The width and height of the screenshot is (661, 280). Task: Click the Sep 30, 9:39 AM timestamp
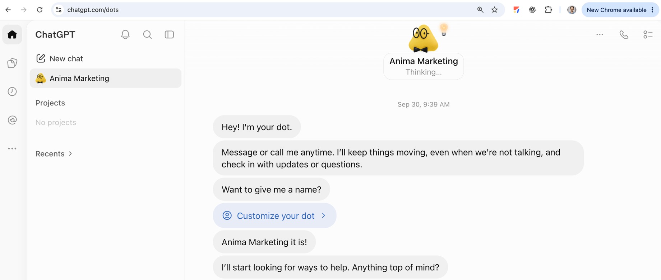click(x=424, y=104)
